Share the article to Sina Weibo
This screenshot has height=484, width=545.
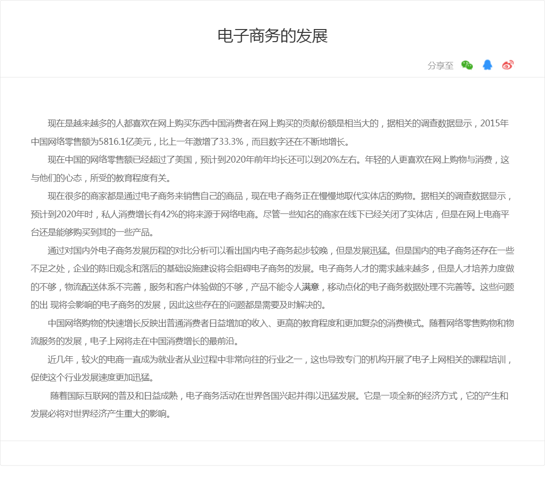[x=508, y=65]
